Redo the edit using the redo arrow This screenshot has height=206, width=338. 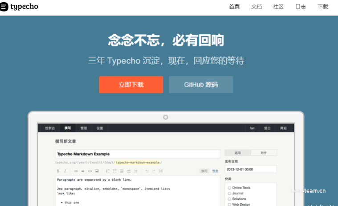(154, 171)
